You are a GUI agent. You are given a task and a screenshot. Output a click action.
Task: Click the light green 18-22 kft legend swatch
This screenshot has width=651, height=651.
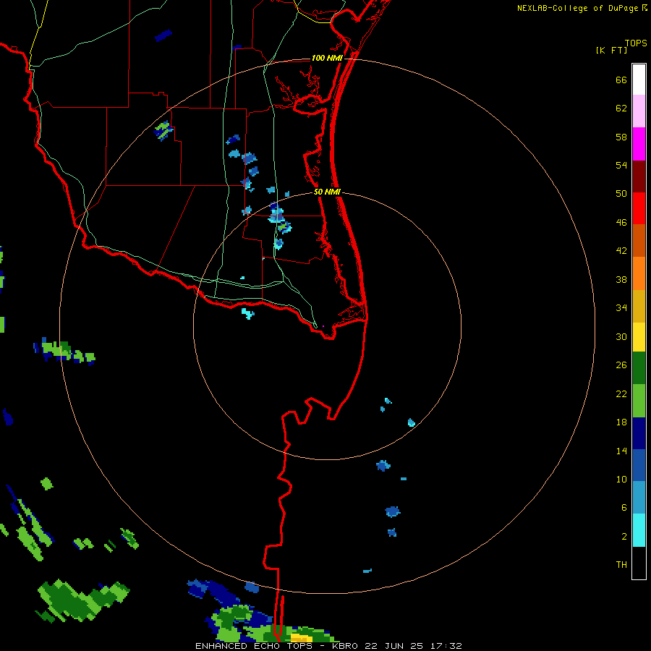(x=639, y=401)
